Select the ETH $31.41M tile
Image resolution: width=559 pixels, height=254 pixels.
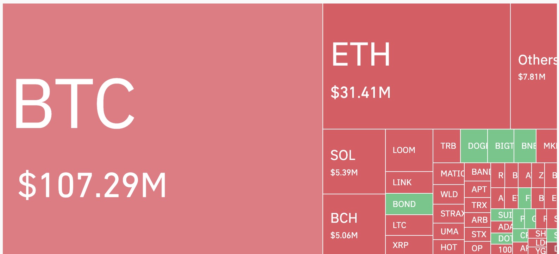pos(416,66)
